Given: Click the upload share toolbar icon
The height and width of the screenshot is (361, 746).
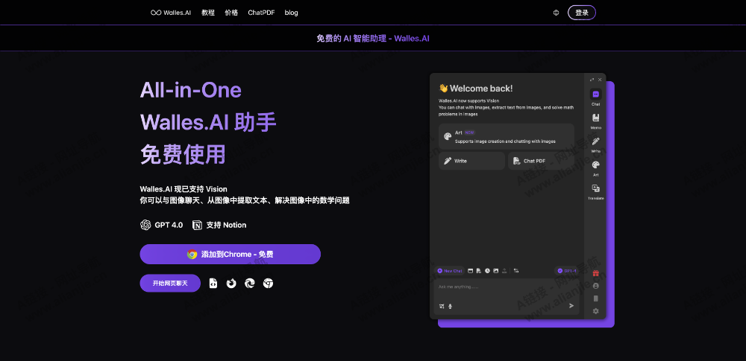Looking at the screenshot, I should [504, 271].
